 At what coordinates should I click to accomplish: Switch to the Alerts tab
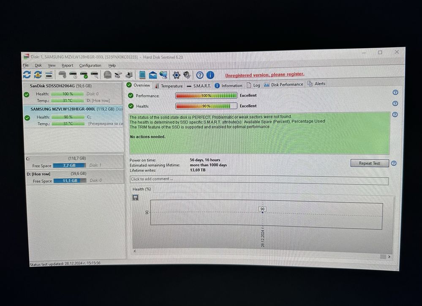(316, 84)
